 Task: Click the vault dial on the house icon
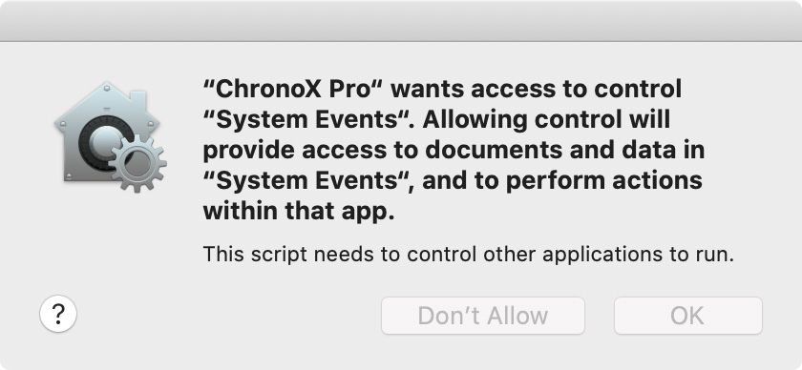click(x=104, y=143)
